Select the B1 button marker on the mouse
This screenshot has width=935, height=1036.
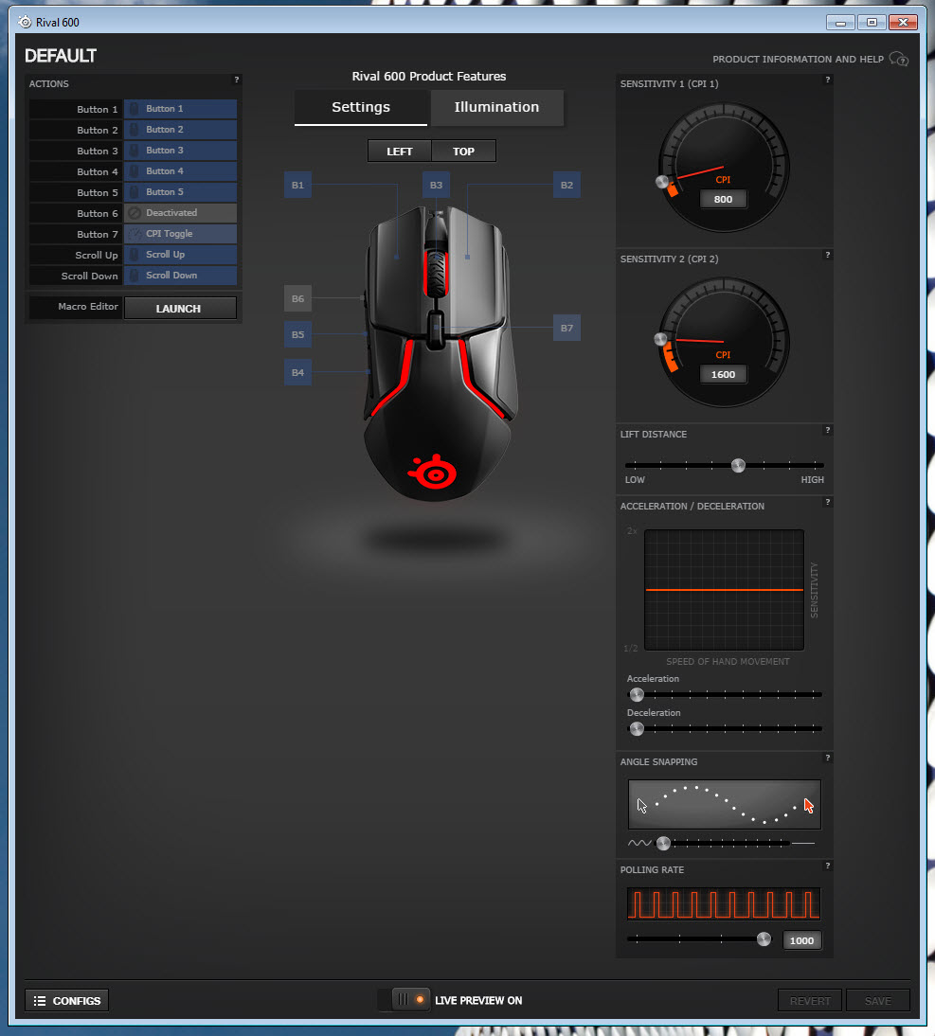298,185
